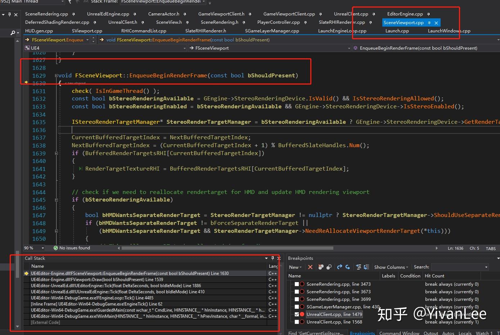Enable breakpoint SceneRendering.cpp line 3473
The image size is (500, 335).
tap(297, 284)
